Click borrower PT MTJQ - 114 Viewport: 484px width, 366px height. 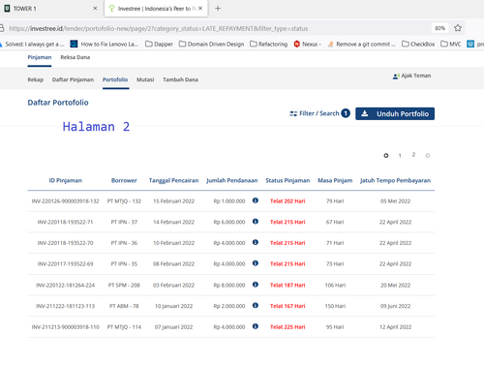coord(124,327)
